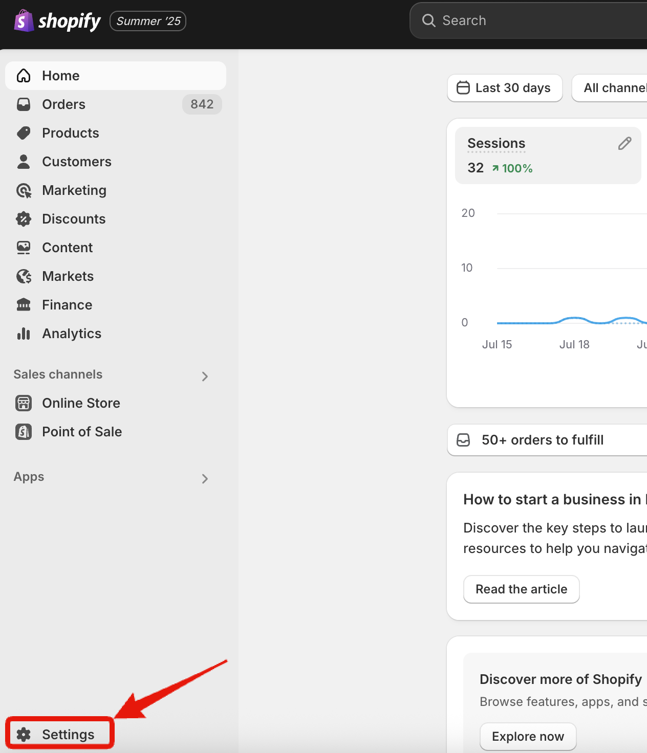Open Finance section
647x753 pixels.
click(x=67, y=305)
